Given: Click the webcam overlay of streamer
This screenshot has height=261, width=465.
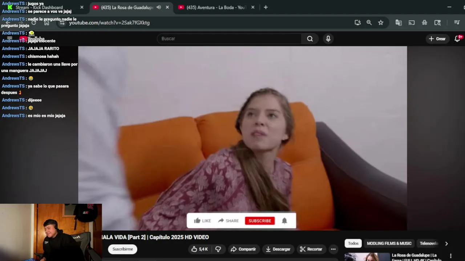Looking at the screenshot, I should 51,232.
